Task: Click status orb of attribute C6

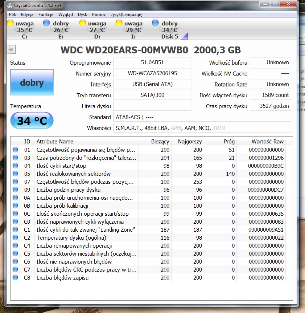Action: click(x=15, y=261)
